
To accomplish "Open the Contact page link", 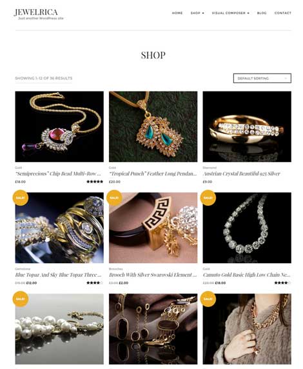I will 283,13.
